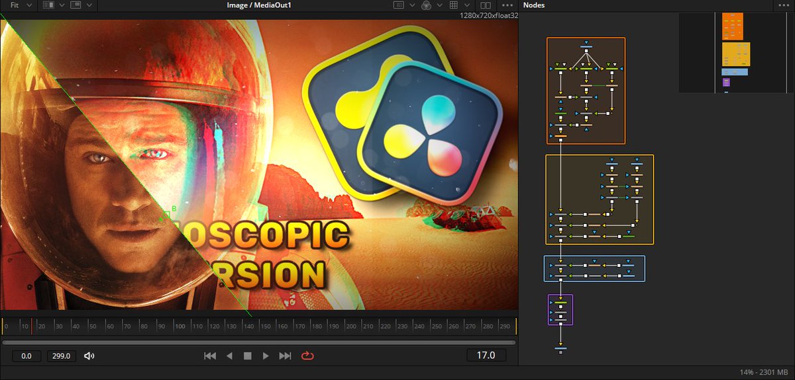Click the yellow render range end marker
Viewport: 795px width, 380px height.
(x=516, y=326)
